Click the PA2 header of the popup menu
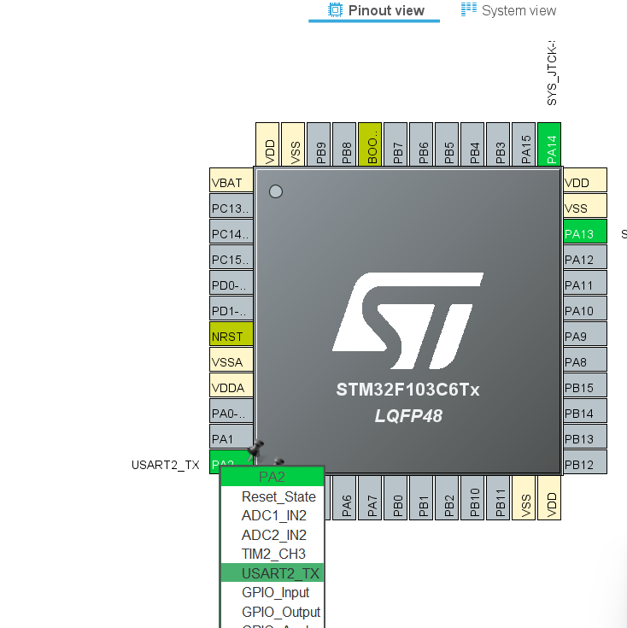627x628 pixels. (x=272, y=477)
